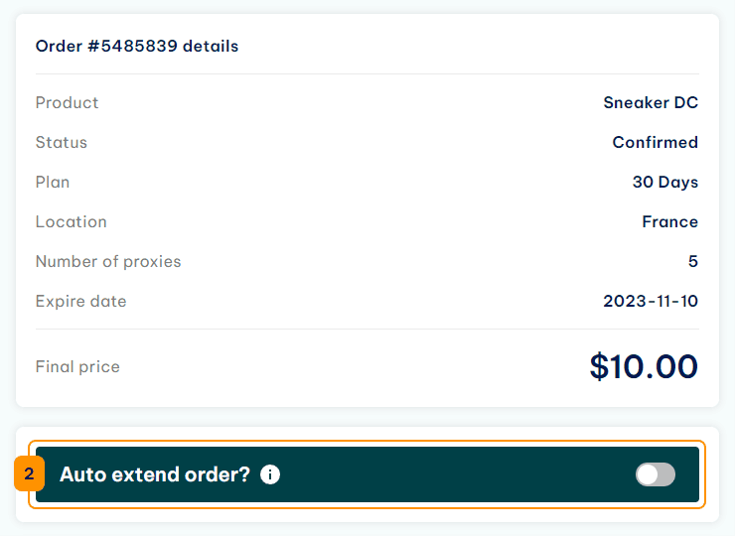Toggle the Auto extend order switch
The width and height of the screenshot is (735, 536).
point(655,474)
